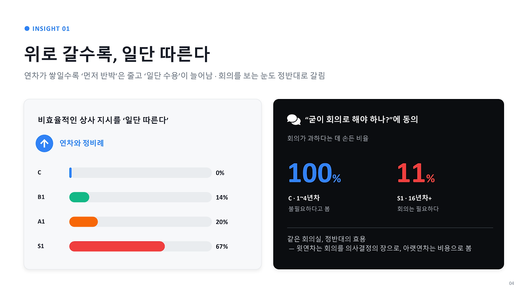Viewport: 528px width, 297px height.
Task: Select the red S1 progress bar
Action: pyautogui.click(x=117, y=246)
